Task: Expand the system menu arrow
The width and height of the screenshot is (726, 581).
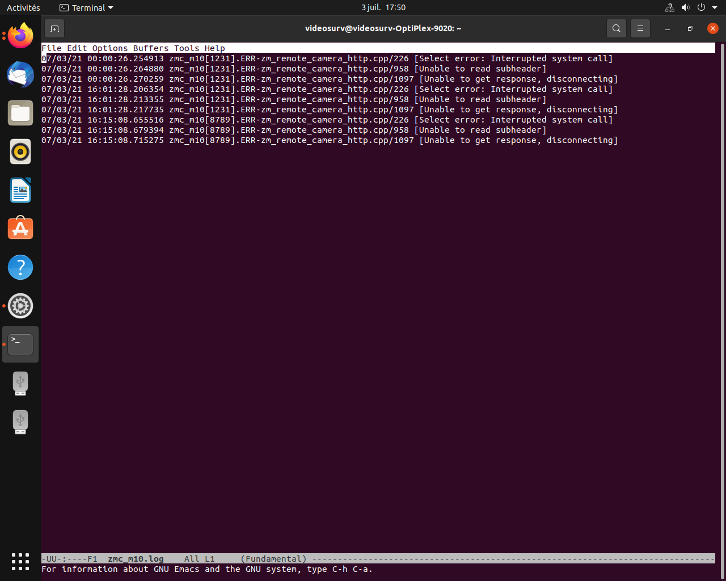Action: pos(715,8)
